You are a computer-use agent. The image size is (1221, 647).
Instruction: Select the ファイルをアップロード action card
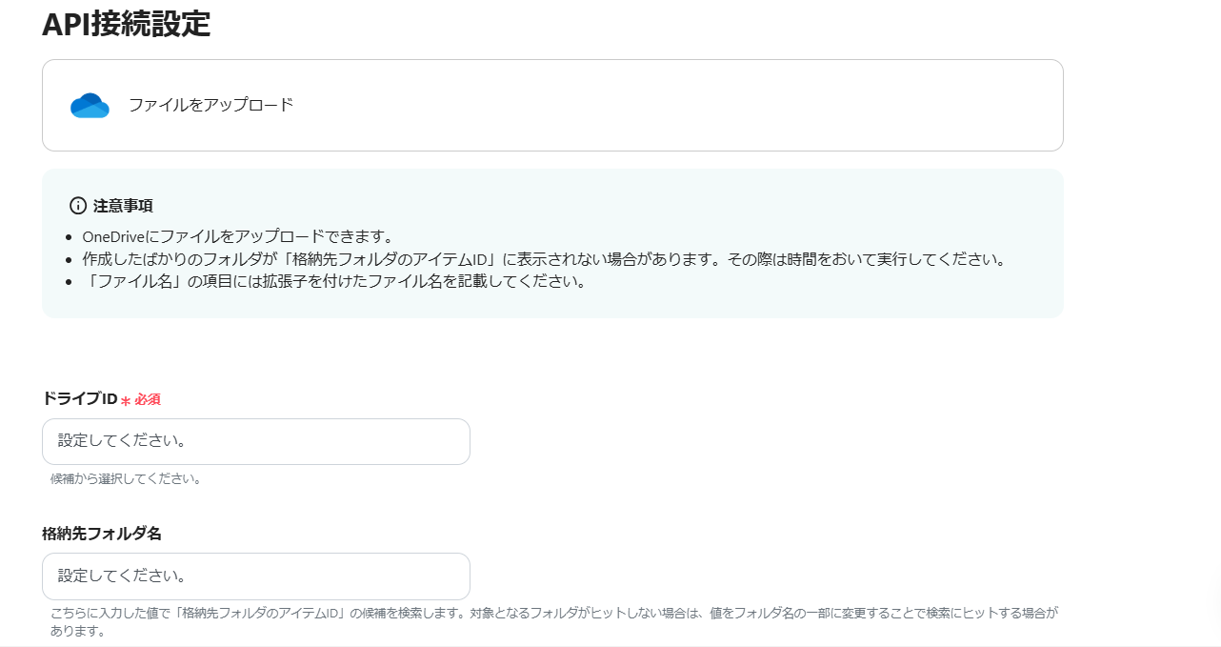(552, 105)
